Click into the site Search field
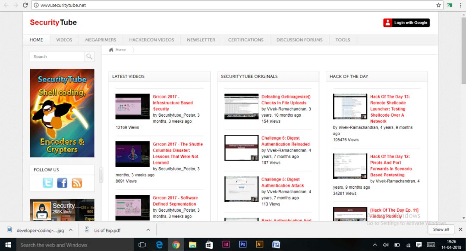The height and width of the screenshot is (251, 466). click(57, 57)
